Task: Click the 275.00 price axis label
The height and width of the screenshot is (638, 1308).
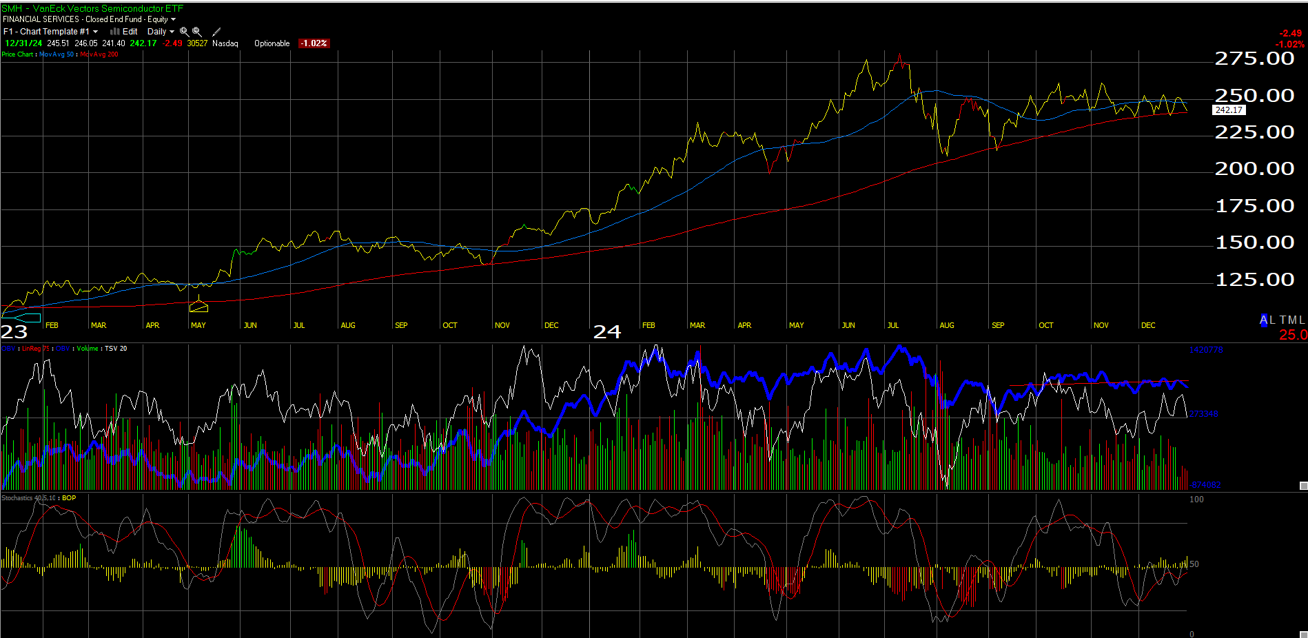Action: [x=1254, y=59]
